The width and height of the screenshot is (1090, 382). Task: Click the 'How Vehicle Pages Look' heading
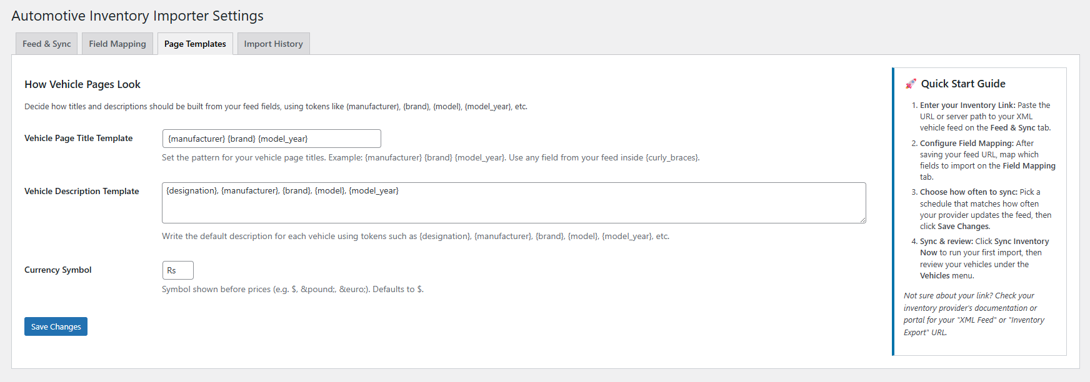click(x=82, y=84)
